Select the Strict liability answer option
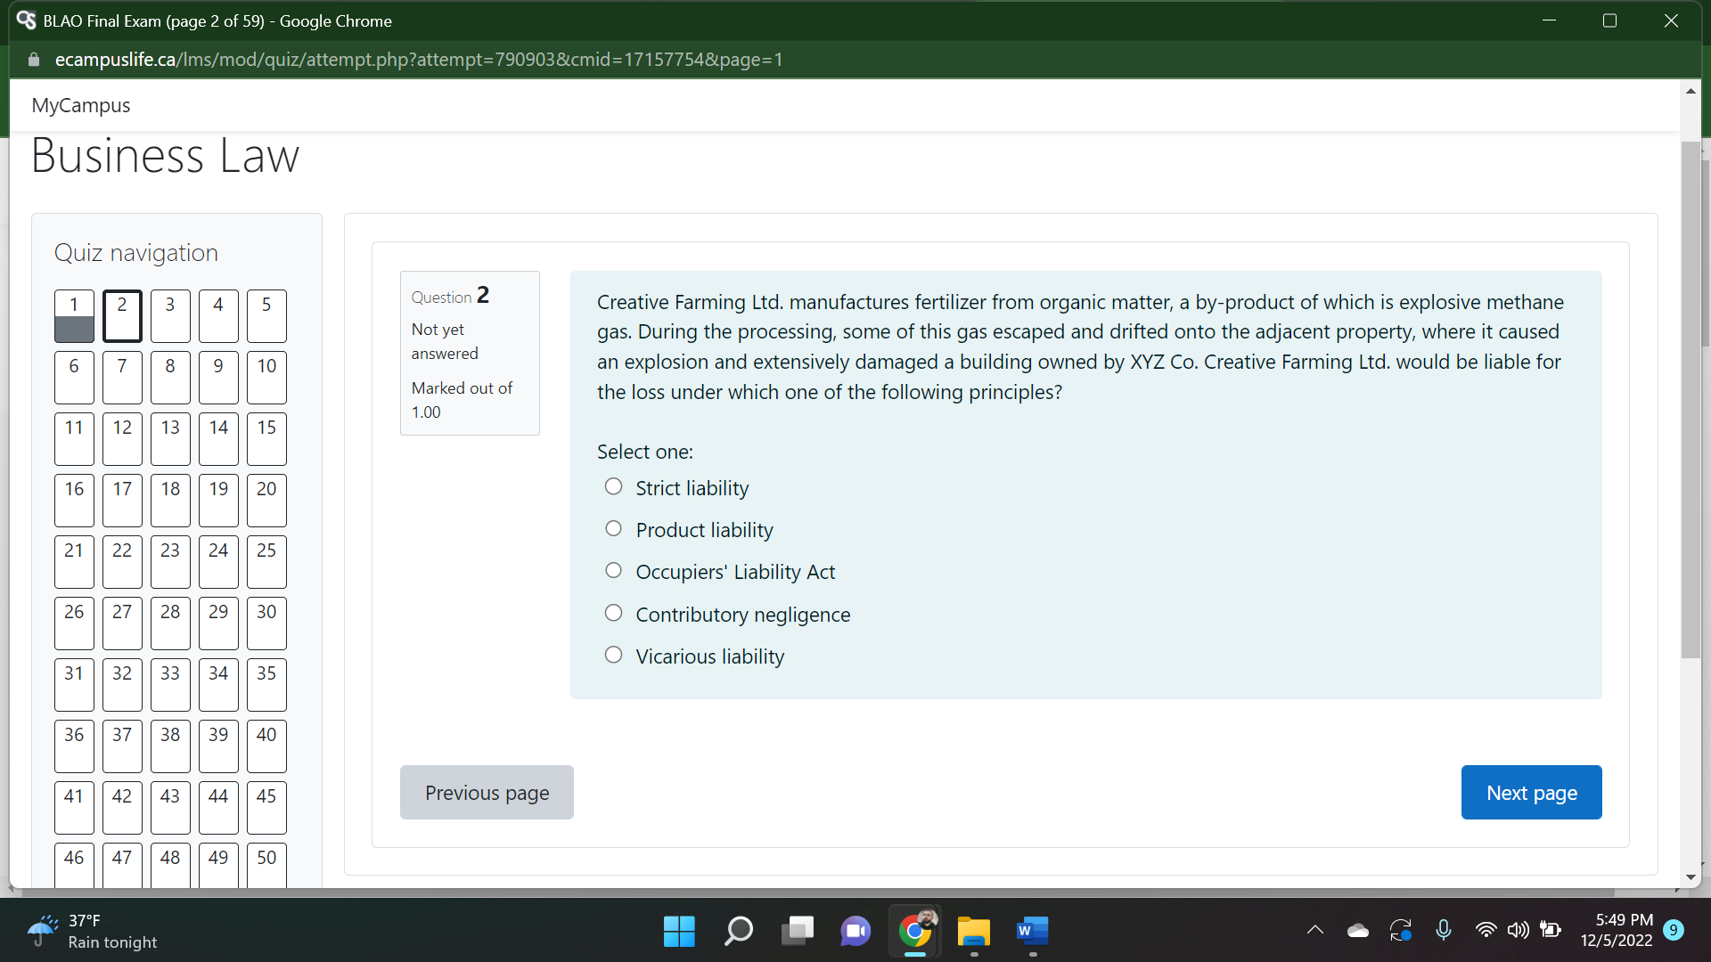This screenshot has width=1711, height=962. tap(613, 485)
